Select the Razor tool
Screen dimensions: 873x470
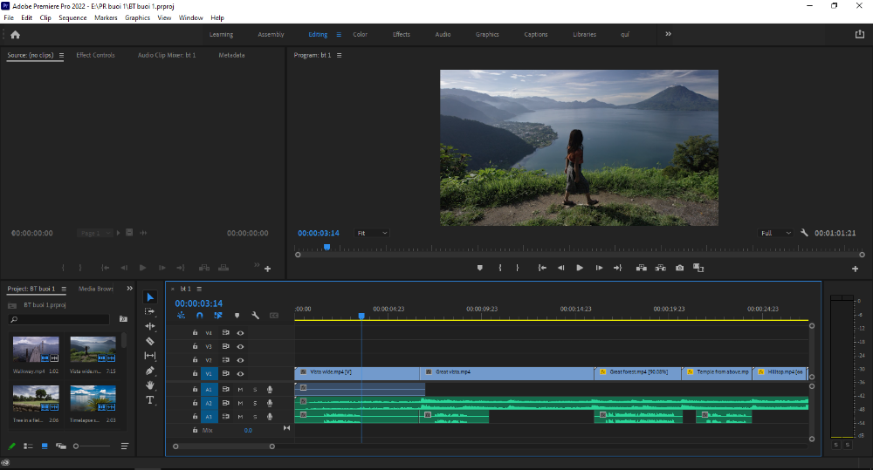[x=150, y=341]
